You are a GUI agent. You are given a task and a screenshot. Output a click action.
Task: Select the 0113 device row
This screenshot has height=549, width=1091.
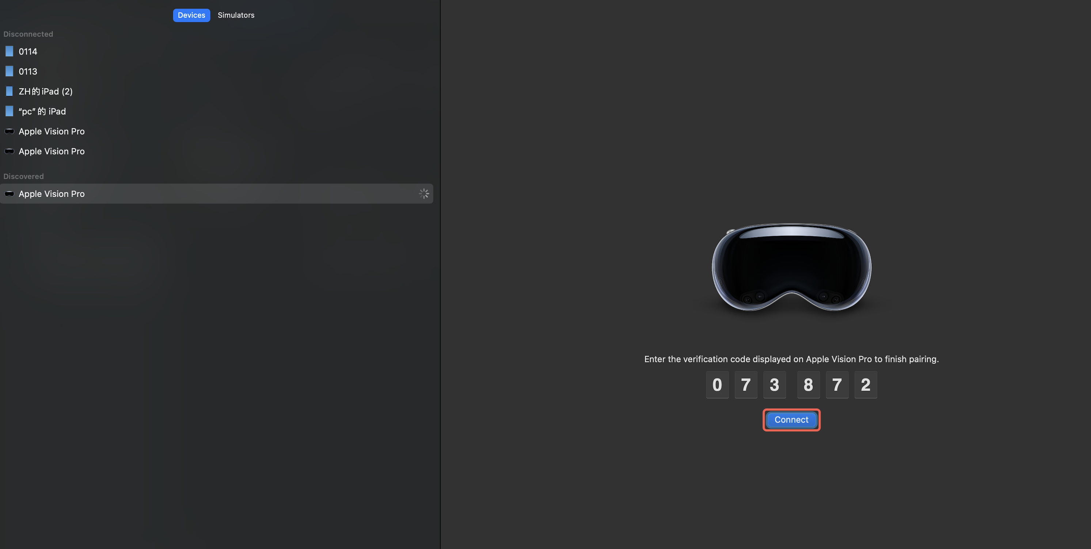tap(216, 71)
